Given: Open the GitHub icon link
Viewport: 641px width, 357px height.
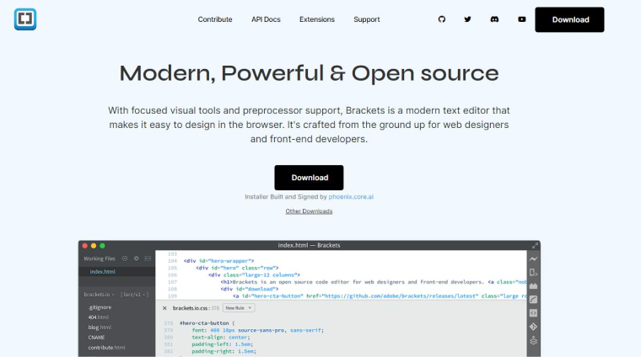Looking at the screenshot, I should tap(441, 19).
